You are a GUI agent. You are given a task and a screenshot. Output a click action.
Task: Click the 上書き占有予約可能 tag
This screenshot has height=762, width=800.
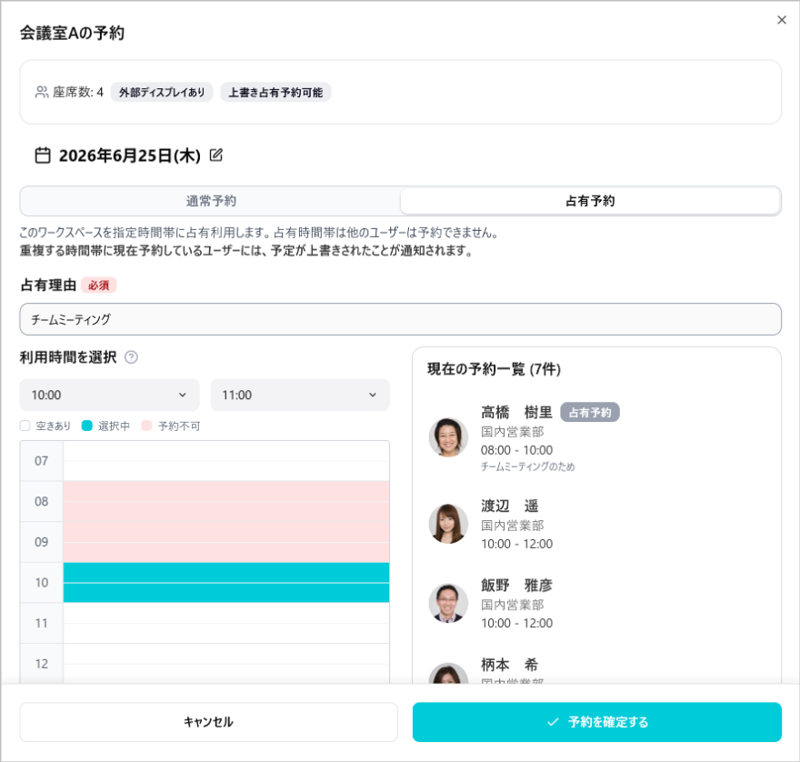[275, 93]
